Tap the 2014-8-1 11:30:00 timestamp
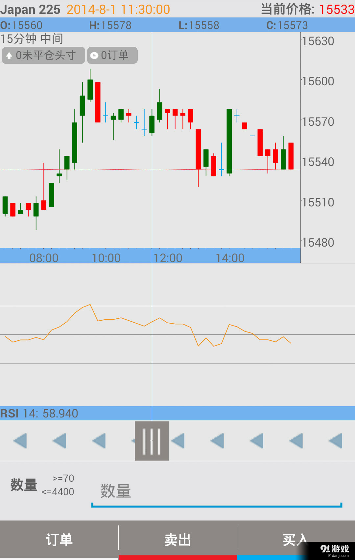355x560 pixels. pos(118,10)
